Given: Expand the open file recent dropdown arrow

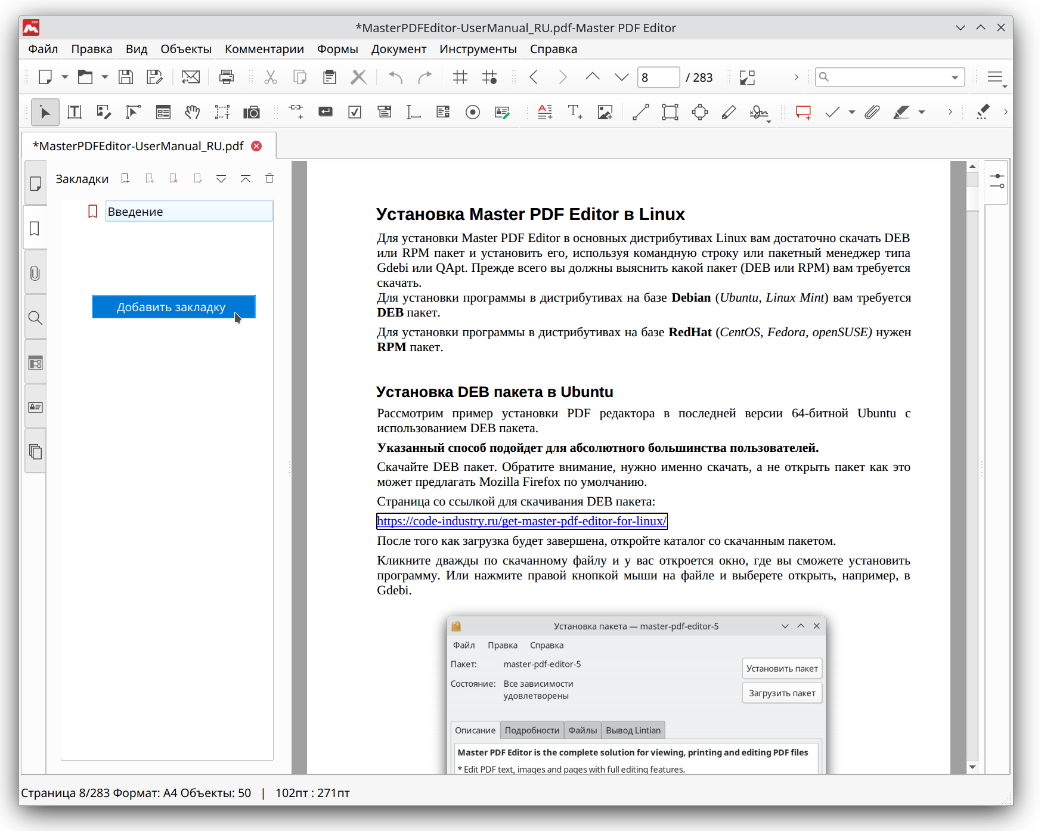Looking at the screenshot, I should click(104, 77).
